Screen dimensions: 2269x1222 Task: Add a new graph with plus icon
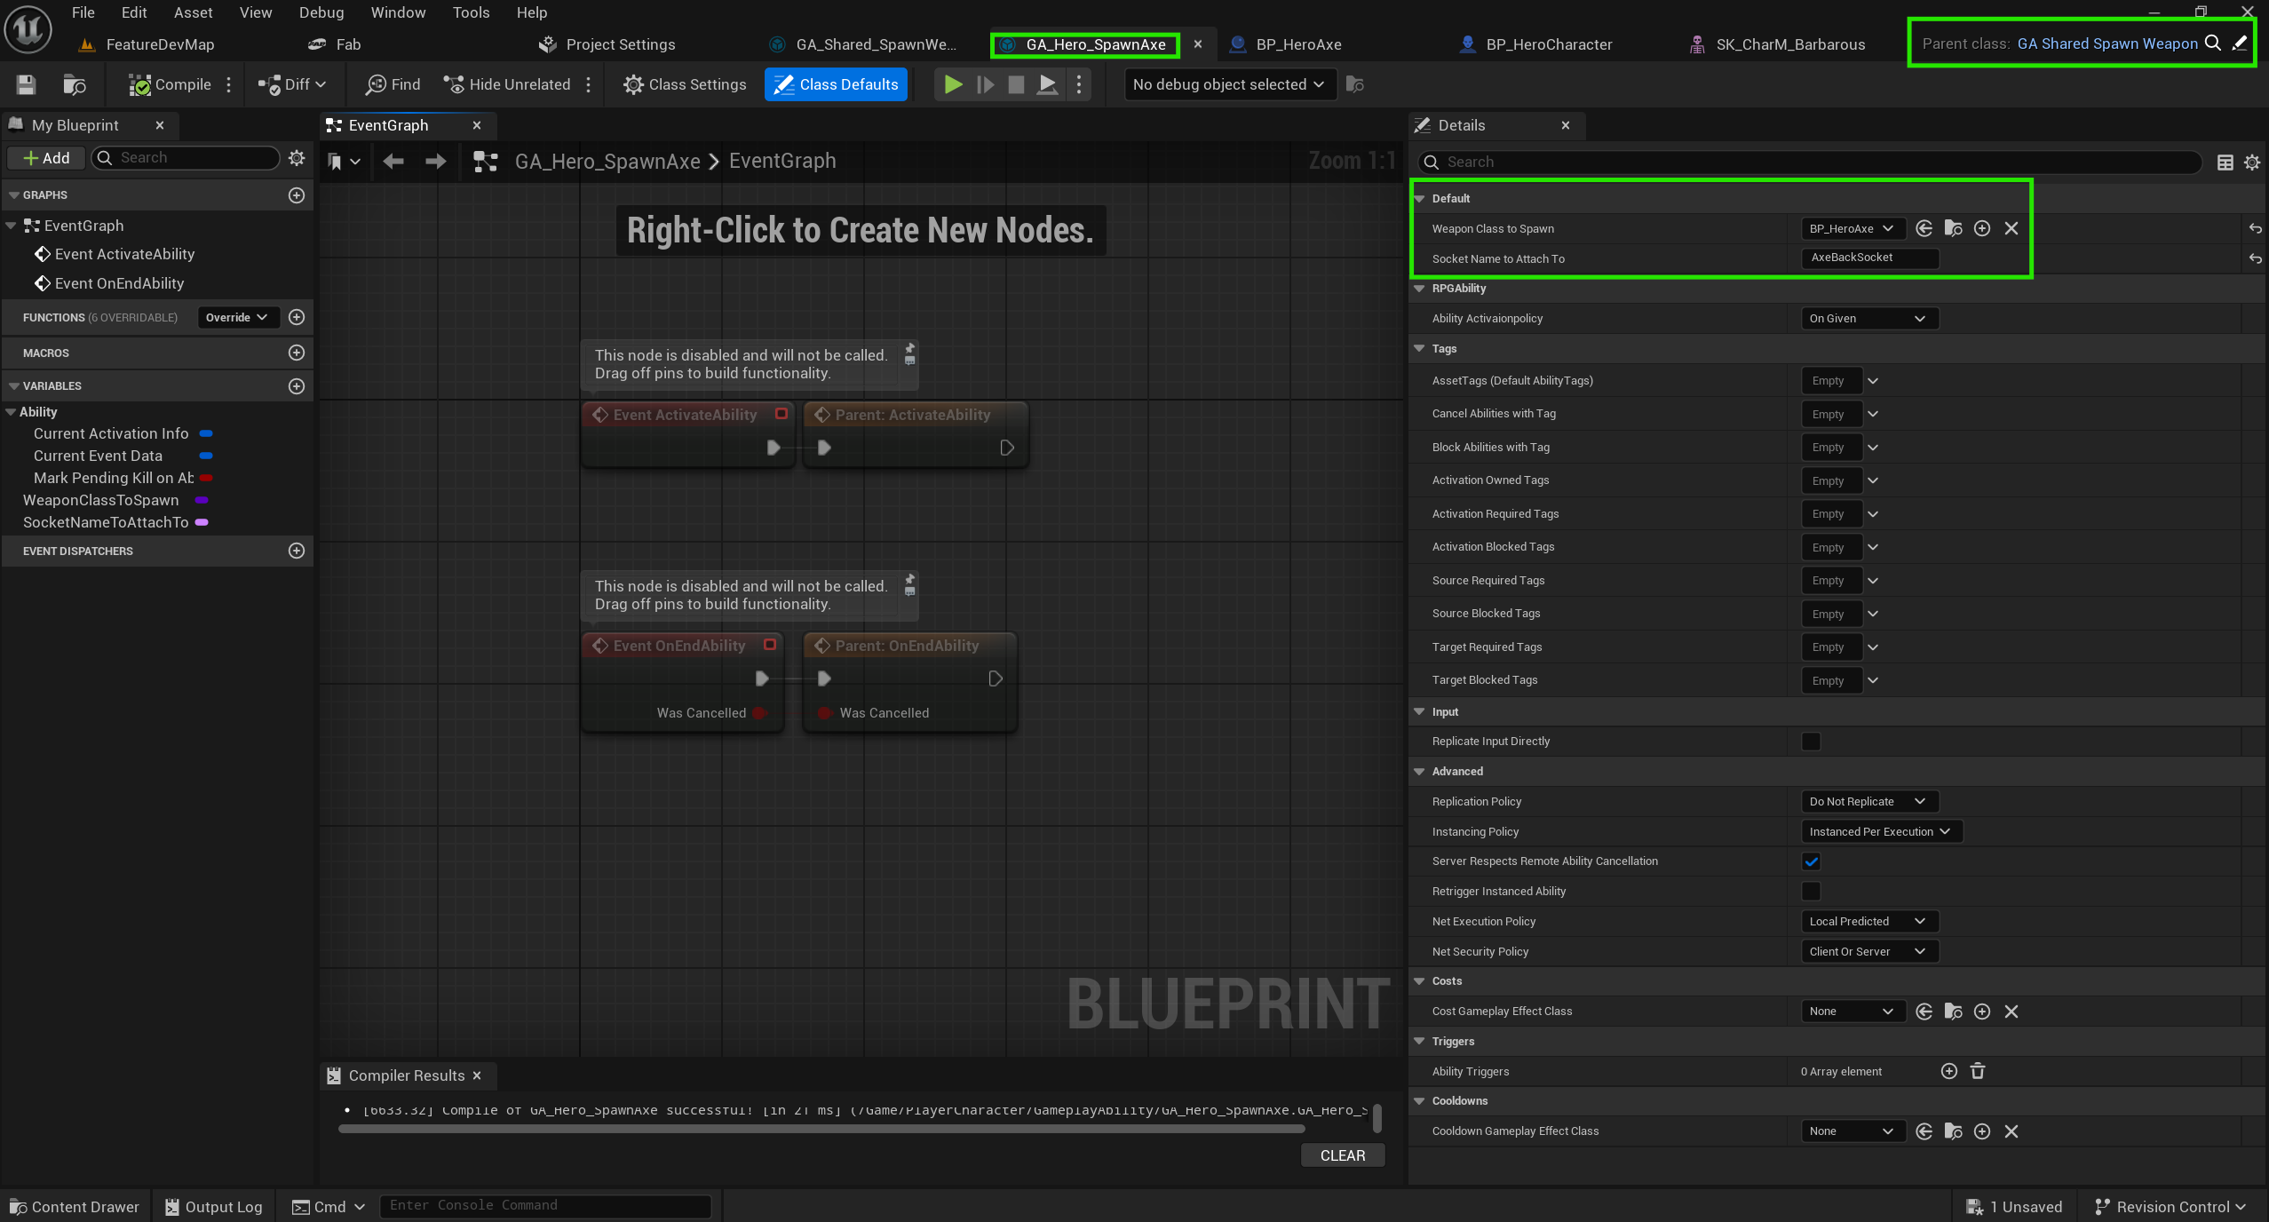297,195
